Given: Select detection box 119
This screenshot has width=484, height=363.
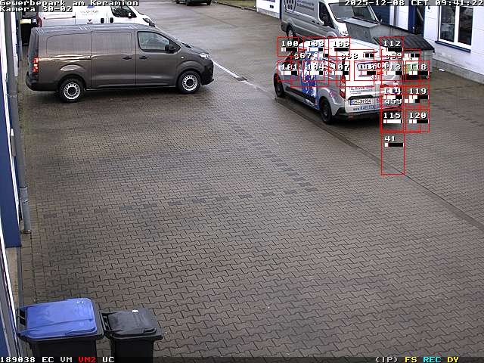Looking at the screenshot, I should [x=417, y=95].
